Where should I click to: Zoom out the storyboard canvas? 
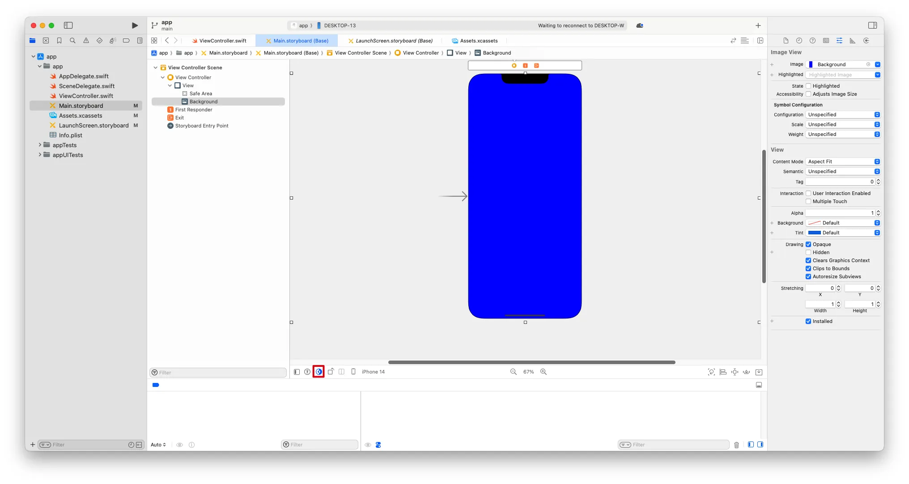pos(514,372)
